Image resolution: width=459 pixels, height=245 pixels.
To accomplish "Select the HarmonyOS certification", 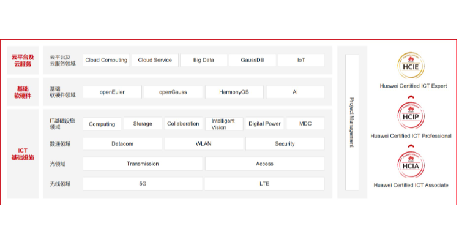I will click(233, 92).
